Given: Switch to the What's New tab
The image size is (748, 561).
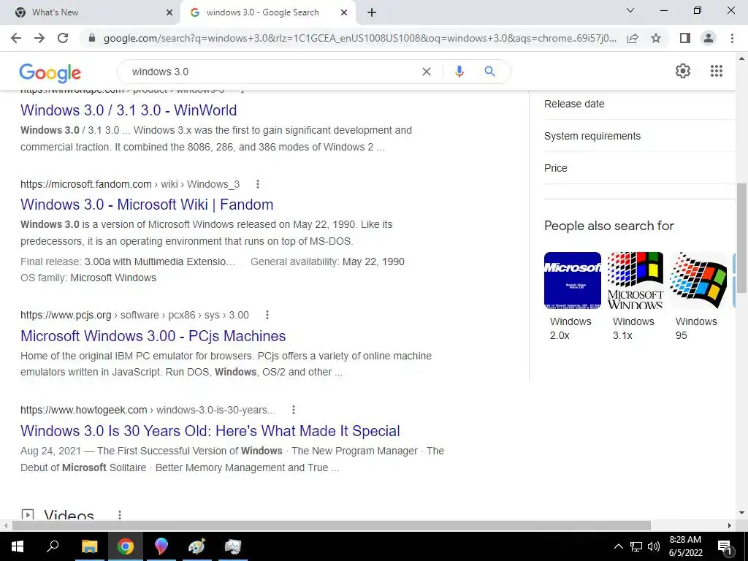Looking at the screenshot, I should 91,12.
